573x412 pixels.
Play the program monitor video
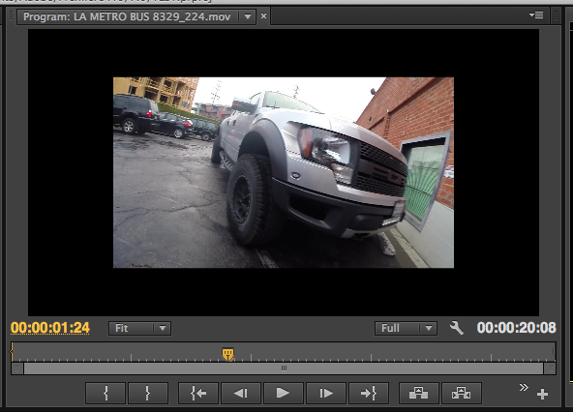[x=284, y=393]
